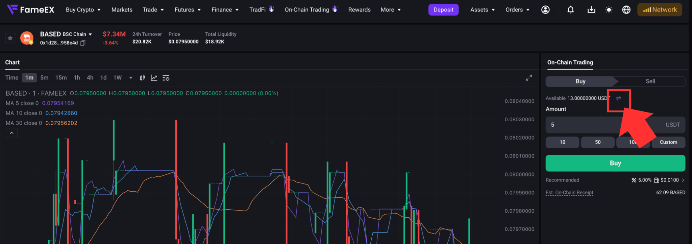Go to Markets page
Viewport: 692px width, 244px height.
tap(122, 10)
